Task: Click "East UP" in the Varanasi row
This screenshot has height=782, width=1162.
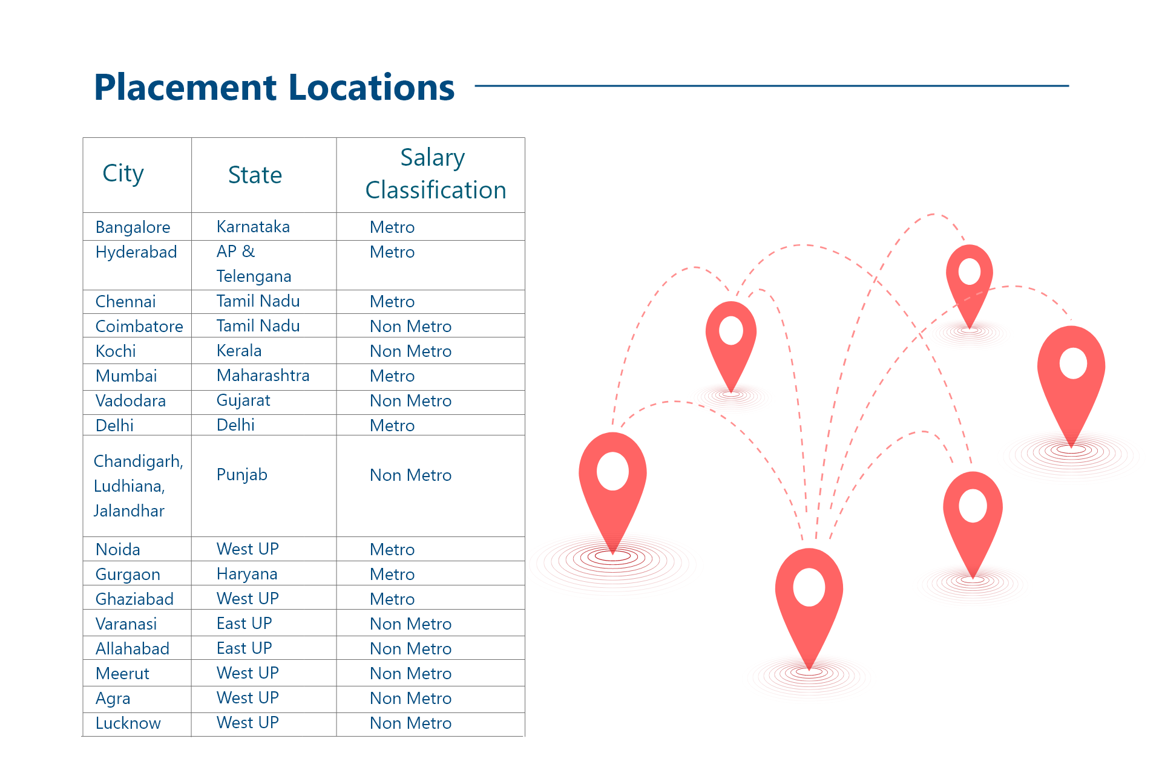Action: [x=244, y=624]
